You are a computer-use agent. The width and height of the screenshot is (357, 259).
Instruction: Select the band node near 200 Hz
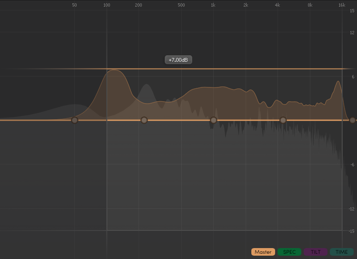tap(144, 120)
